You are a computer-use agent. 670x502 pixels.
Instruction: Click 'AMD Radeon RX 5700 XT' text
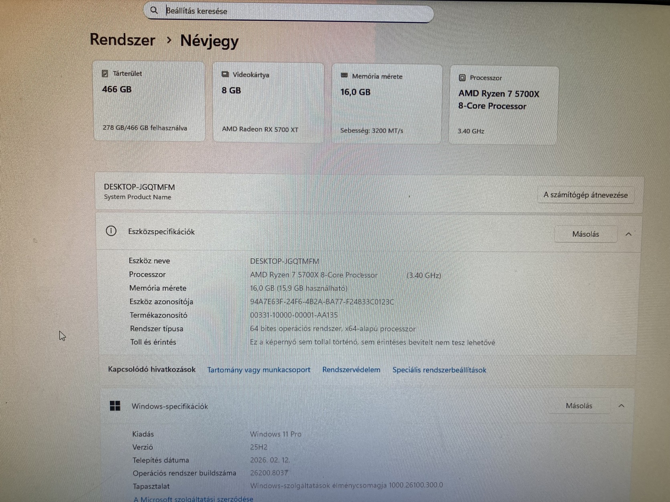pyautogui.click(x=260, y=129)
